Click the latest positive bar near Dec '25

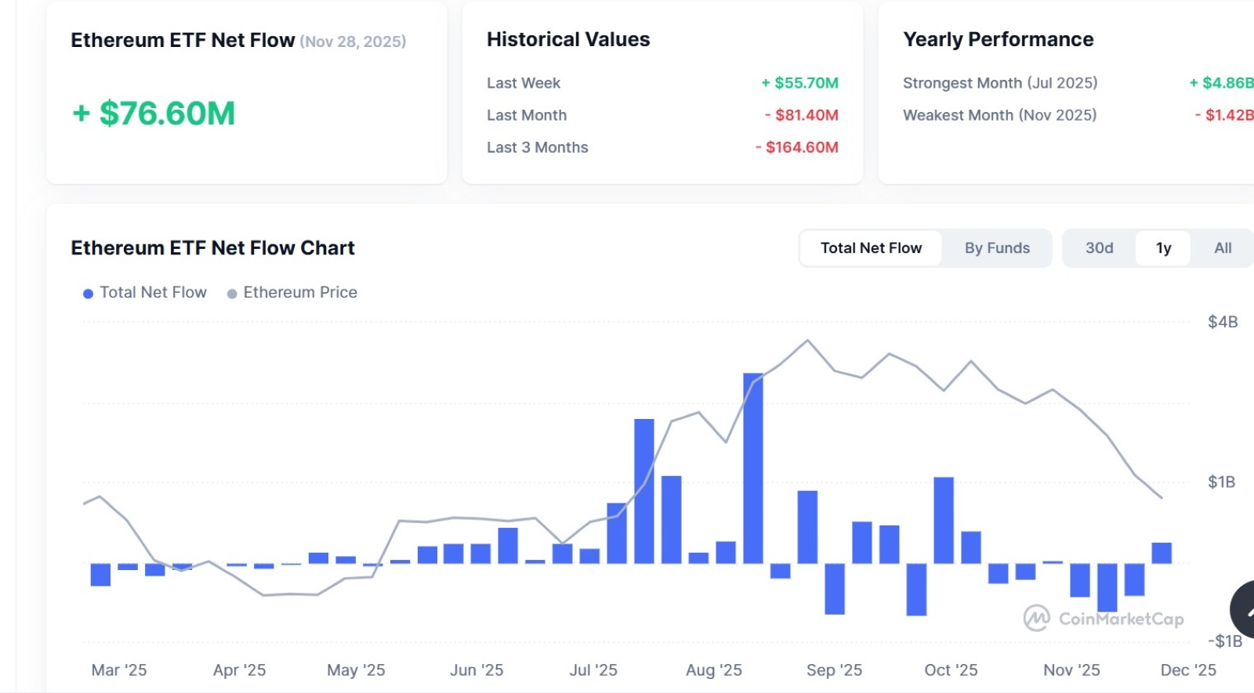(1162, 553)
